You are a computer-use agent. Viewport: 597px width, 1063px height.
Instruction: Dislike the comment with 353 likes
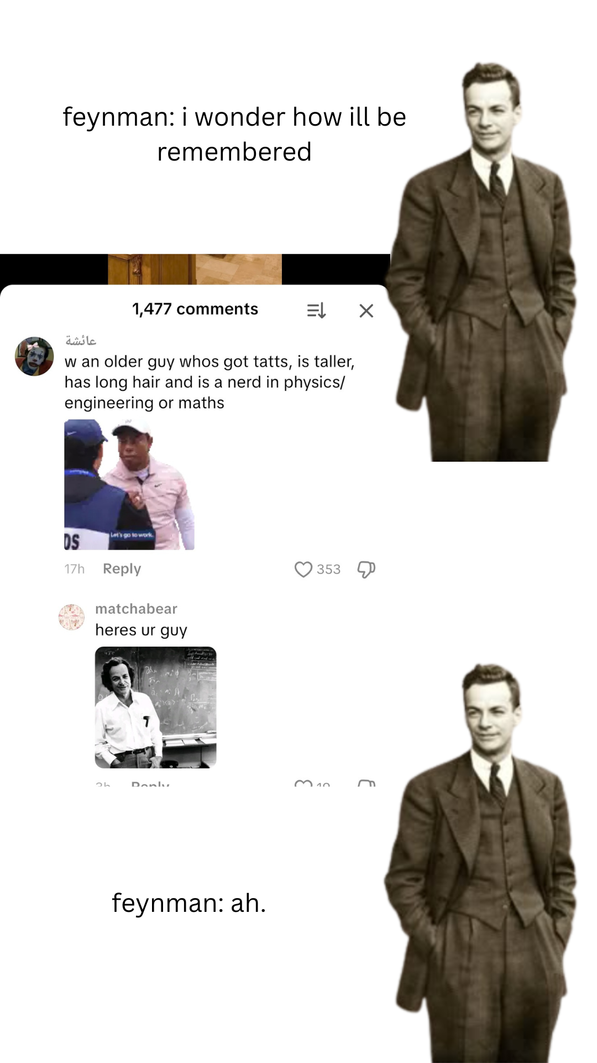366,569
